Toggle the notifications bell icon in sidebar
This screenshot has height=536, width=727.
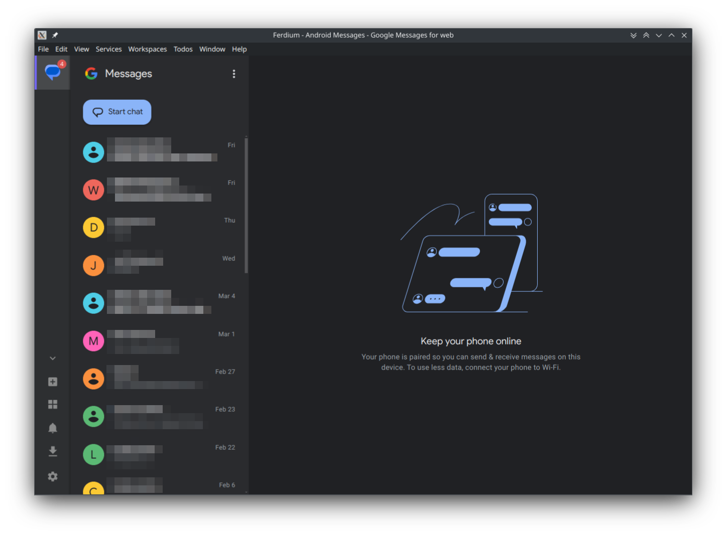[x=53, y=428]
